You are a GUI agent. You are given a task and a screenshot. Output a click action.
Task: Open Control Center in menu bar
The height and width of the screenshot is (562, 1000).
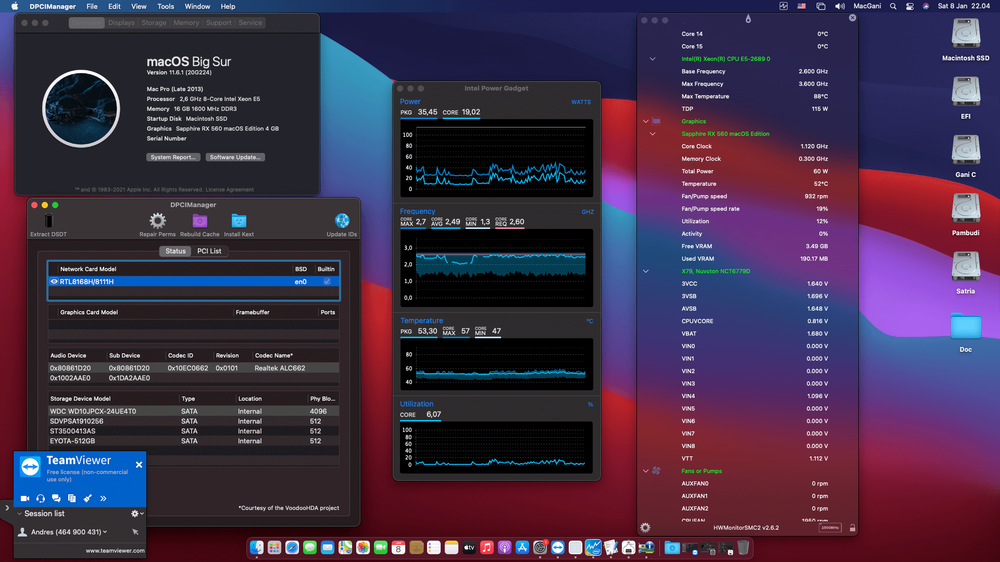(x=910, y=6)
